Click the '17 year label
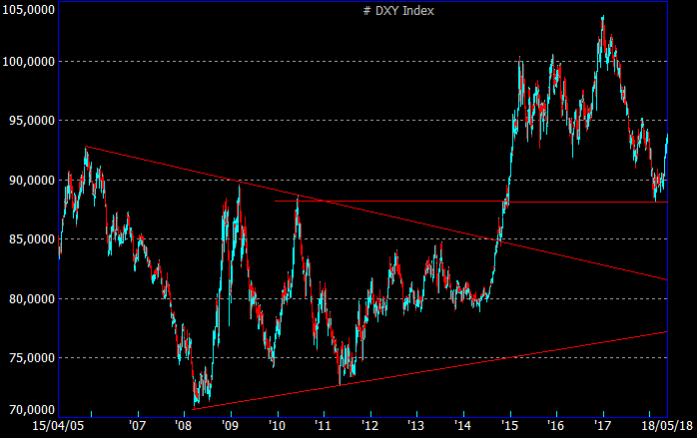Viewport: 697px width, 438px height. [602, 426]
